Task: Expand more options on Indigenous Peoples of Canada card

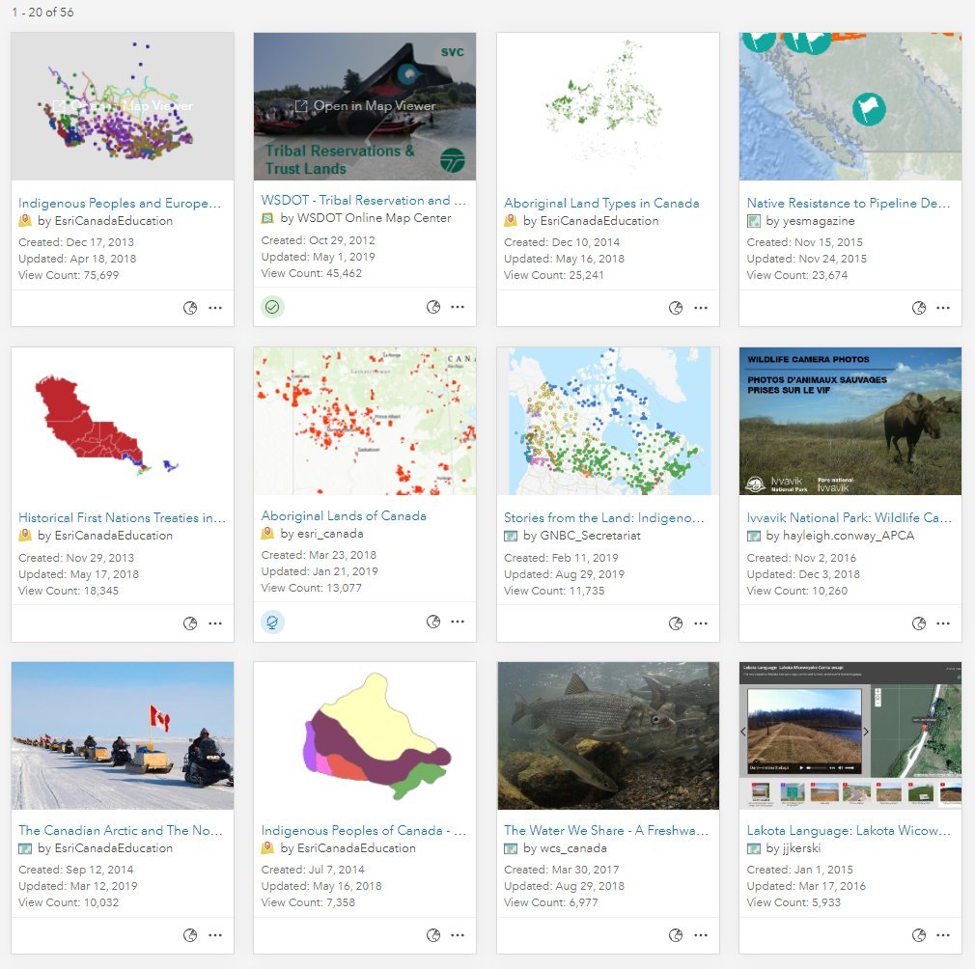Action: (x=458, y=935)
